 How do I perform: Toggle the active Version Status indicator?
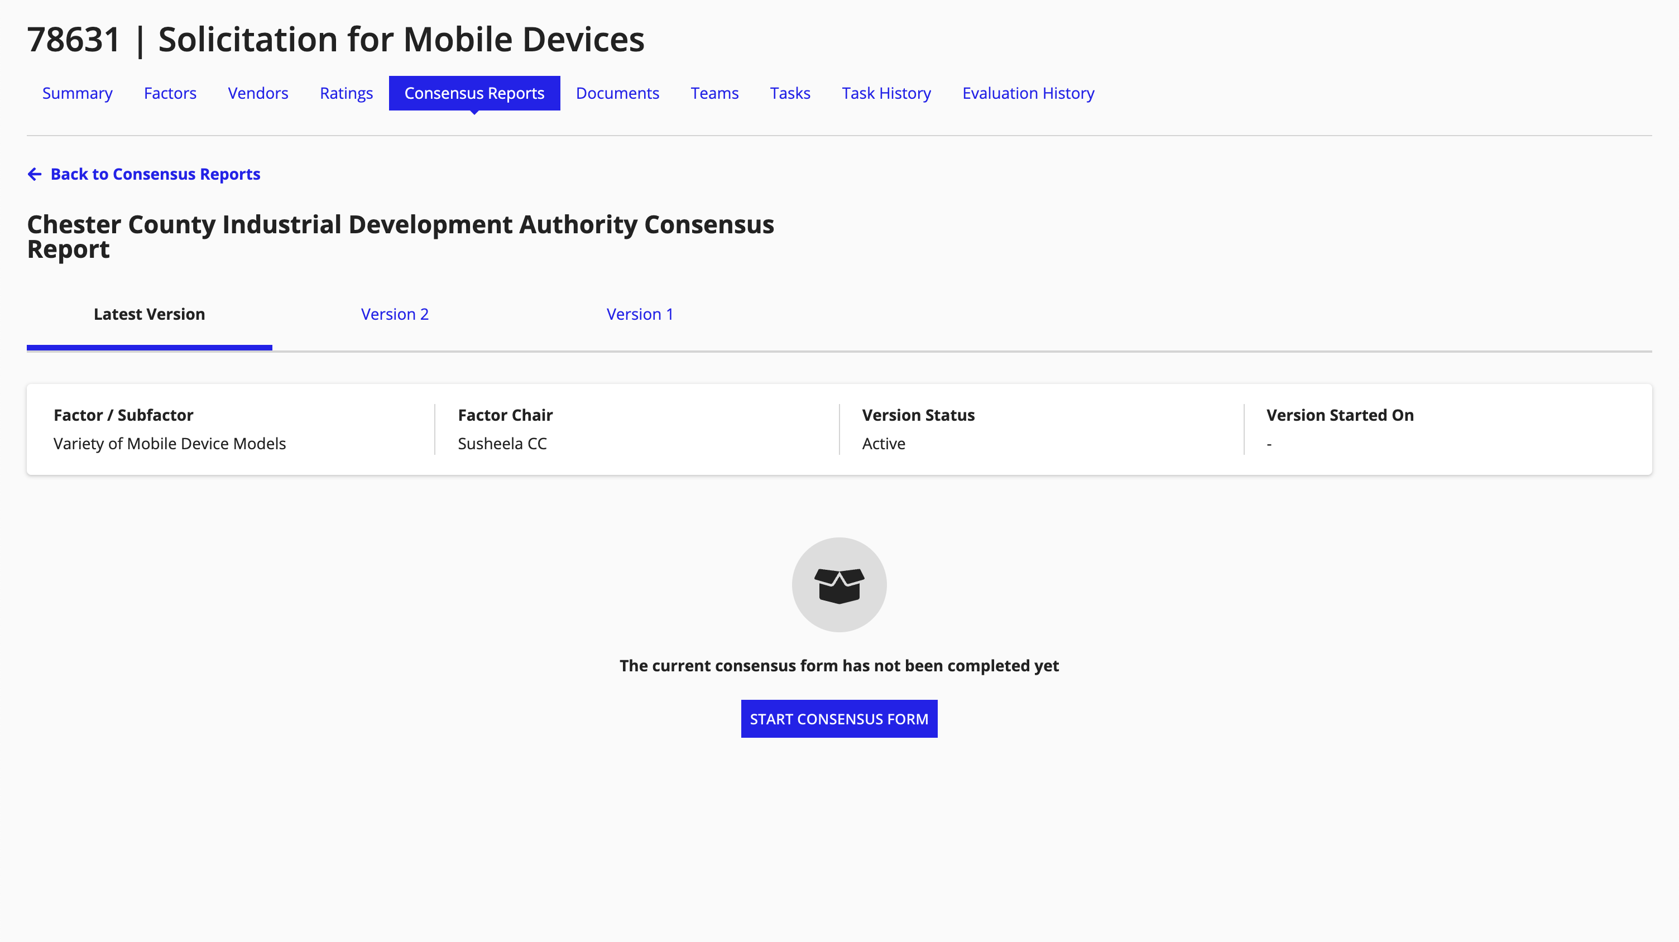point(885,443)
